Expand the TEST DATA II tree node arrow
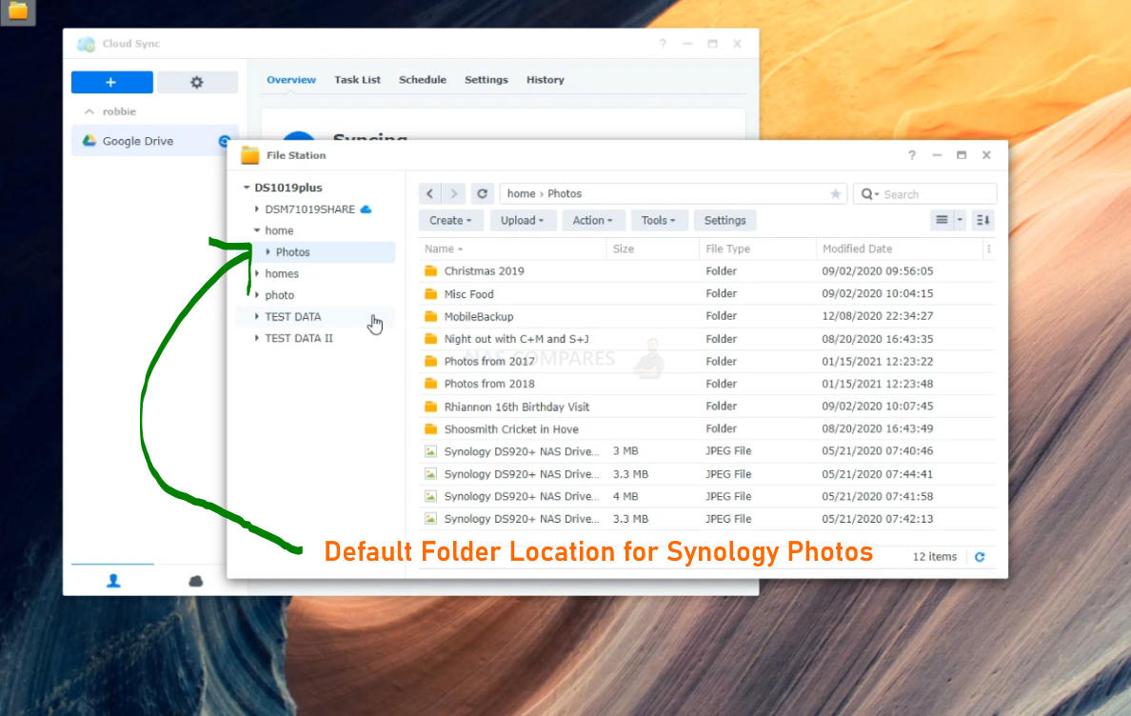Screen dimensions: 1131x716 click(257, 338)
